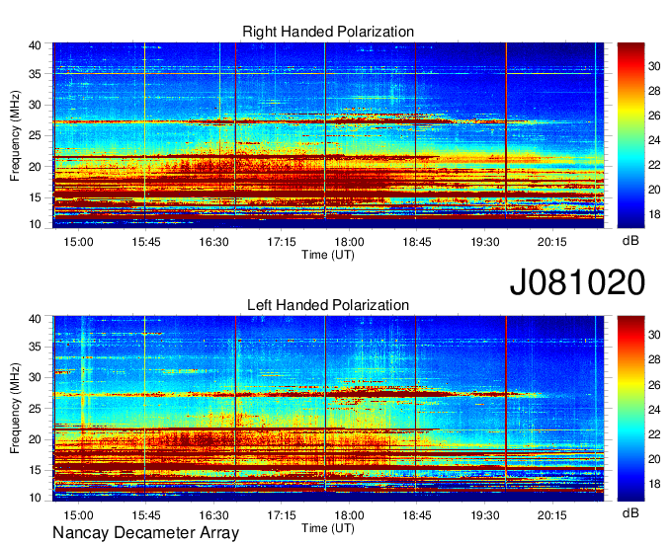Image resolution: width=672 pixels, height=545 pixels.
Task: Click 20 dB tick on Right Handed color bar
Action: click(x=654, y=190)
